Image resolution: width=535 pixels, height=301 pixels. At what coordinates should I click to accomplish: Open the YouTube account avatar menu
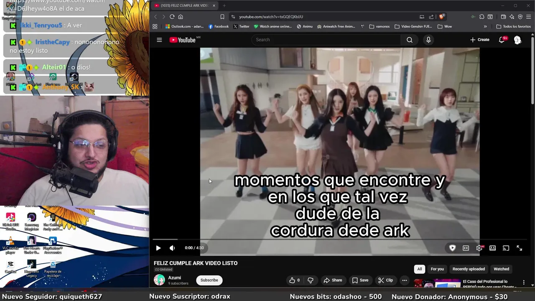click(x=517, y=40)
